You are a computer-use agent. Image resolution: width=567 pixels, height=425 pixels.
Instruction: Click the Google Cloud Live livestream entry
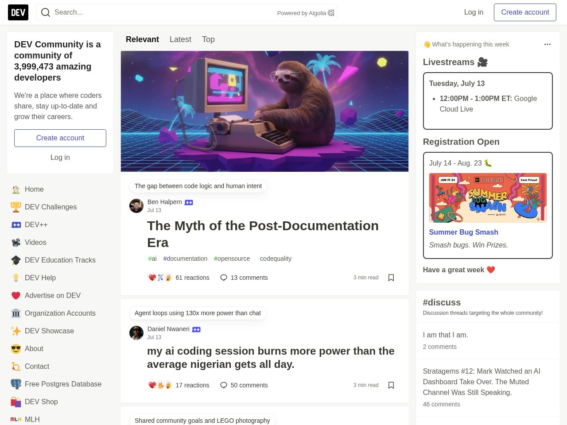pos(488,104)
